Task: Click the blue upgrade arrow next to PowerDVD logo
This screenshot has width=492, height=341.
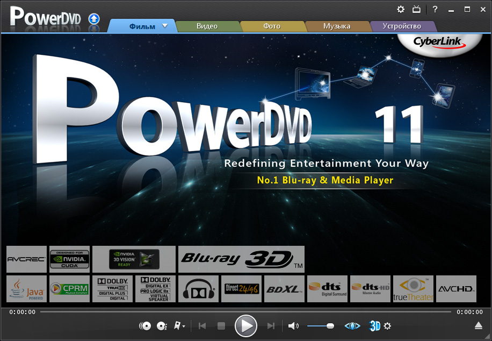Action: (x=94, y=19)
